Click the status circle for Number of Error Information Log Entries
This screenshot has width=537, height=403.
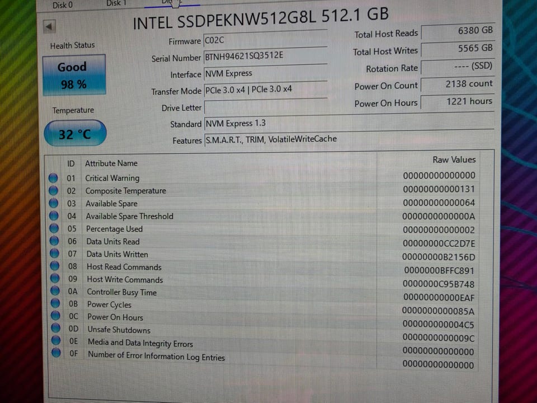click(x=56, y=353)
